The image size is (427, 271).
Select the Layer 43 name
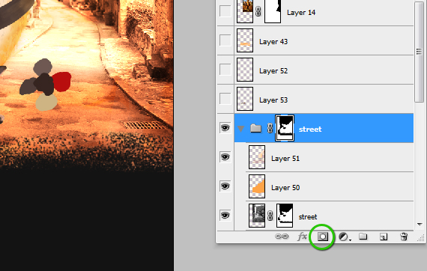click(x=273, y=41)
